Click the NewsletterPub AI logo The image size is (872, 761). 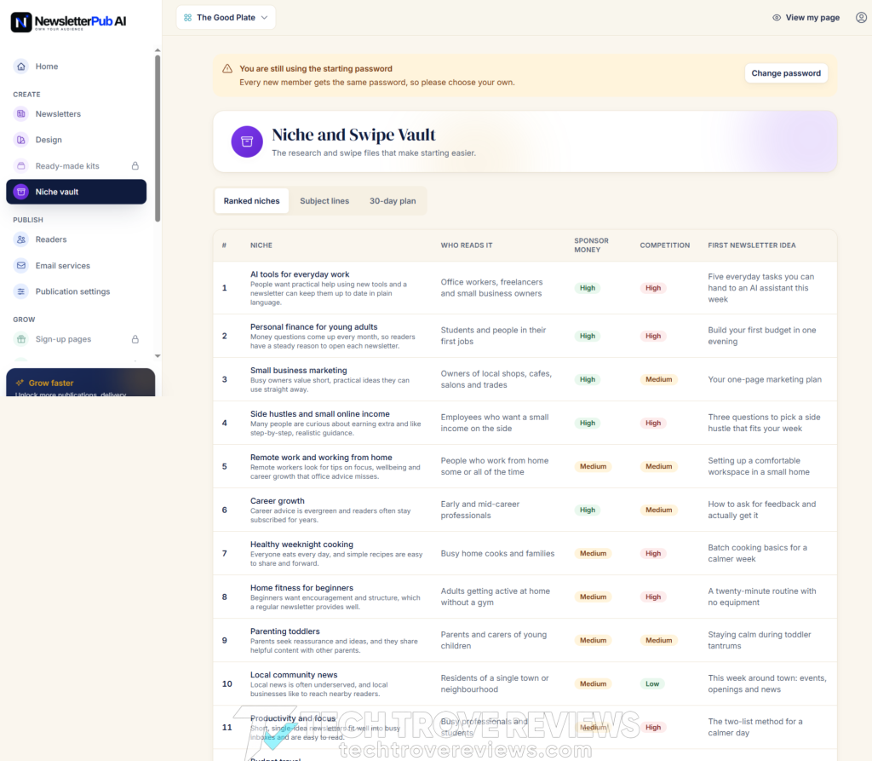pos(68,21)
